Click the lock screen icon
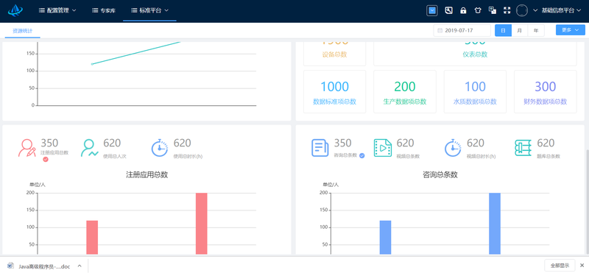The height and width of the screenshot is (273, 589). [x=463, y=10]
